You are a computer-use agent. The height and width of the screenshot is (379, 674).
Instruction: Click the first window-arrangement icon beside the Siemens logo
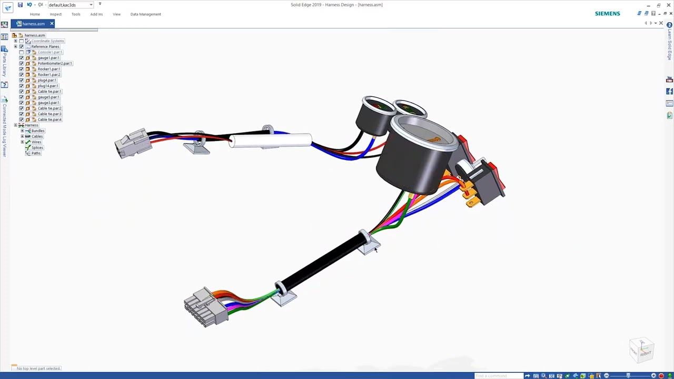point(639,13)
